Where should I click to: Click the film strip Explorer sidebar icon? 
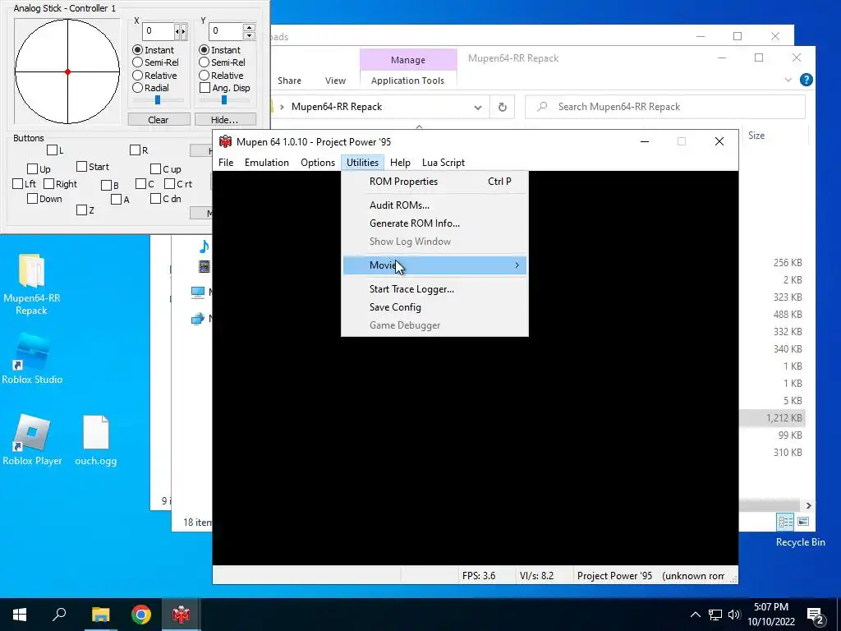pyautogui.click(x=204, y=266)
